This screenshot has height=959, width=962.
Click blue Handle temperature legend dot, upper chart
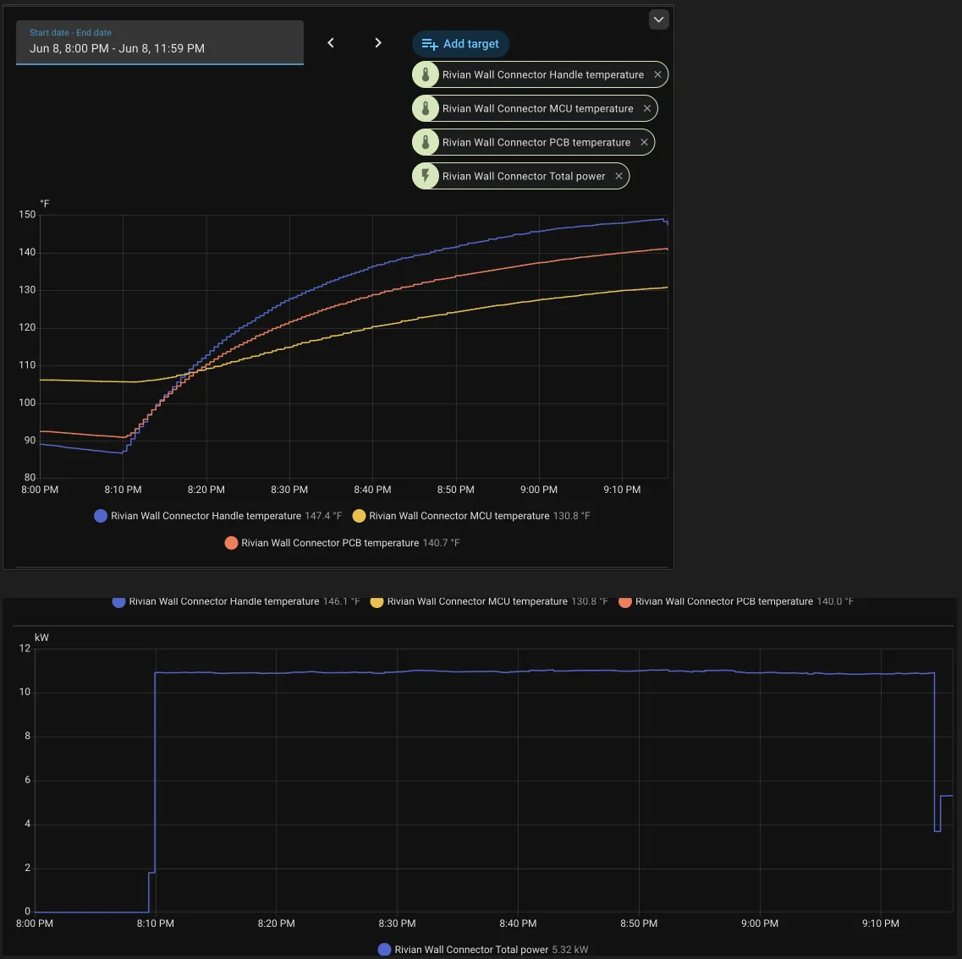pyautogui.click(x=101, y=516)
